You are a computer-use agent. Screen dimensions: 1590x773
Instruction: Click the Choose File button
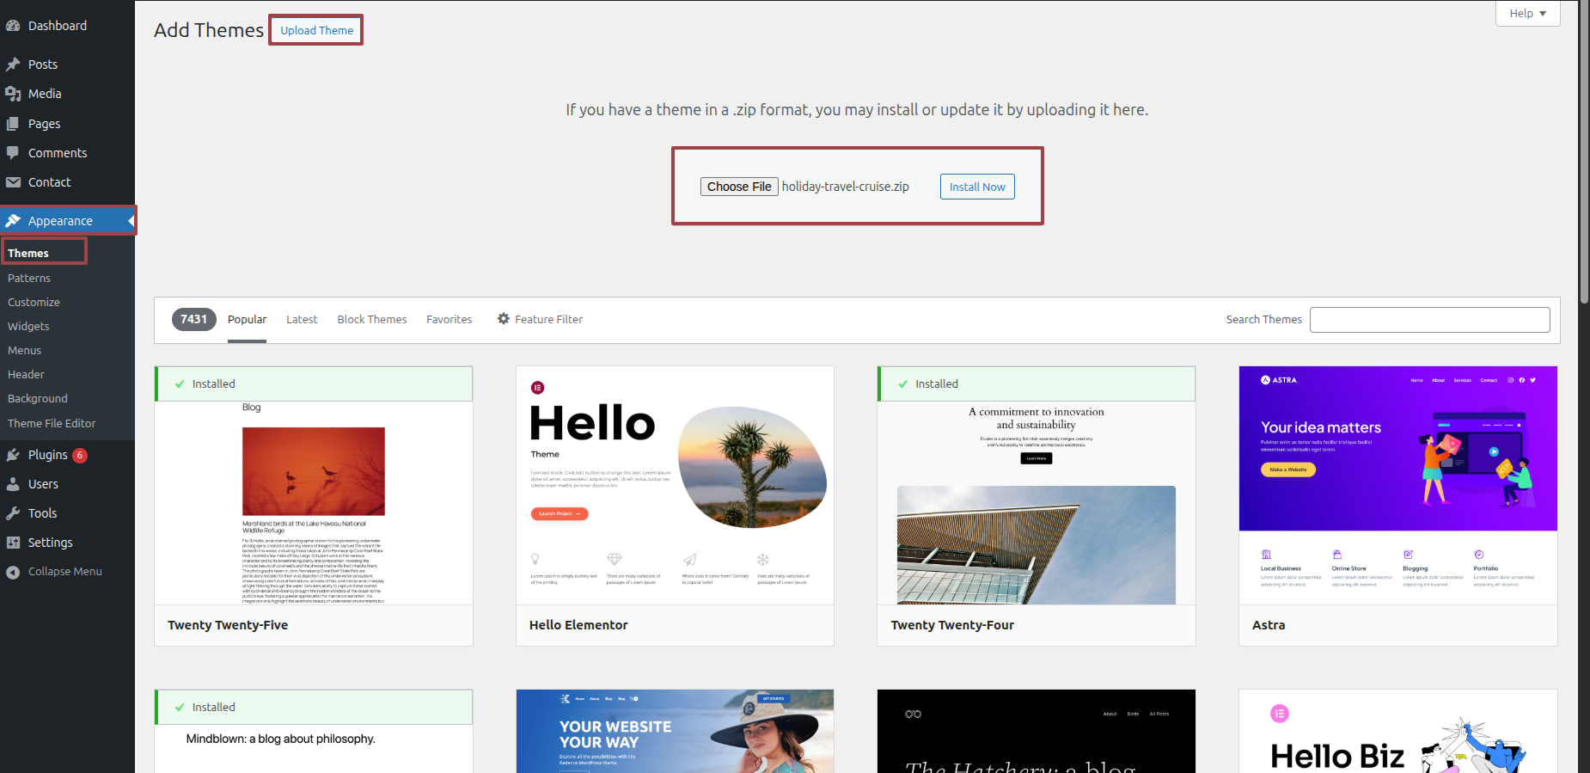[739, 187]
